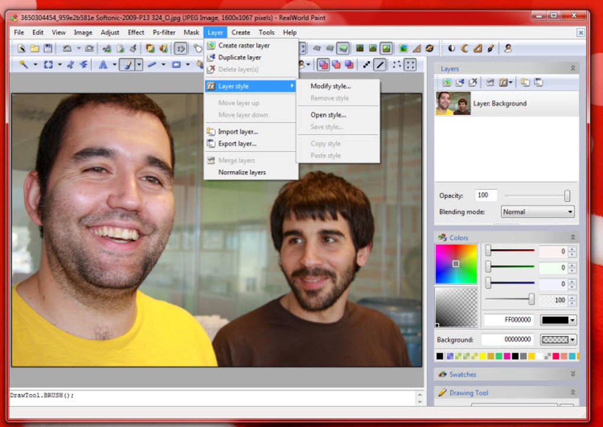This screenshot has width=603, height=427.
Task: Click the half-circle contrast icon in the toolbar
Action: click(452, 48)
